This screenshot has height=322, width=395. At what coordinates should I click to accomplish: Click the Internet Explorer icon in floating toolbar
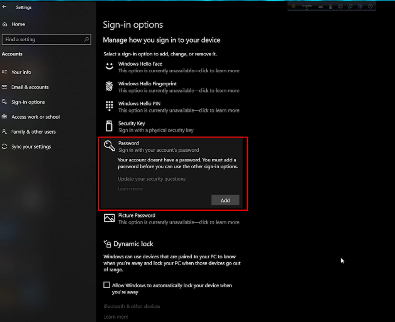tap(350, 7)
